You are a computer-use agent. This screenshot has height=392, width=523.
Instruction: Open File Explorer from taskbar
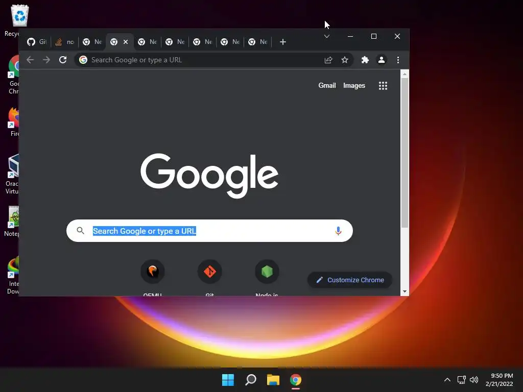click(273, 380)
